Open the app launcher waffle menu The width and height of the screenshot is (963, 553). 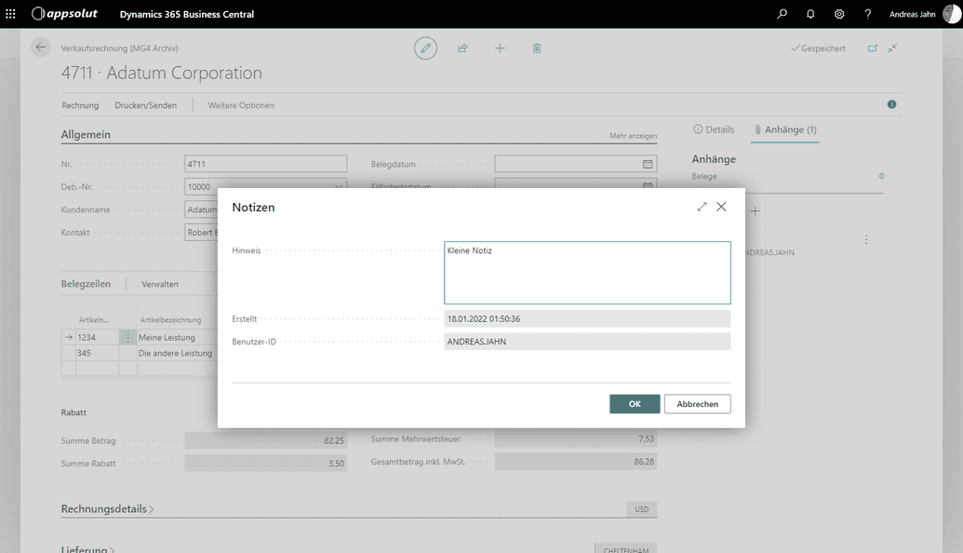(x=11, y=14)
